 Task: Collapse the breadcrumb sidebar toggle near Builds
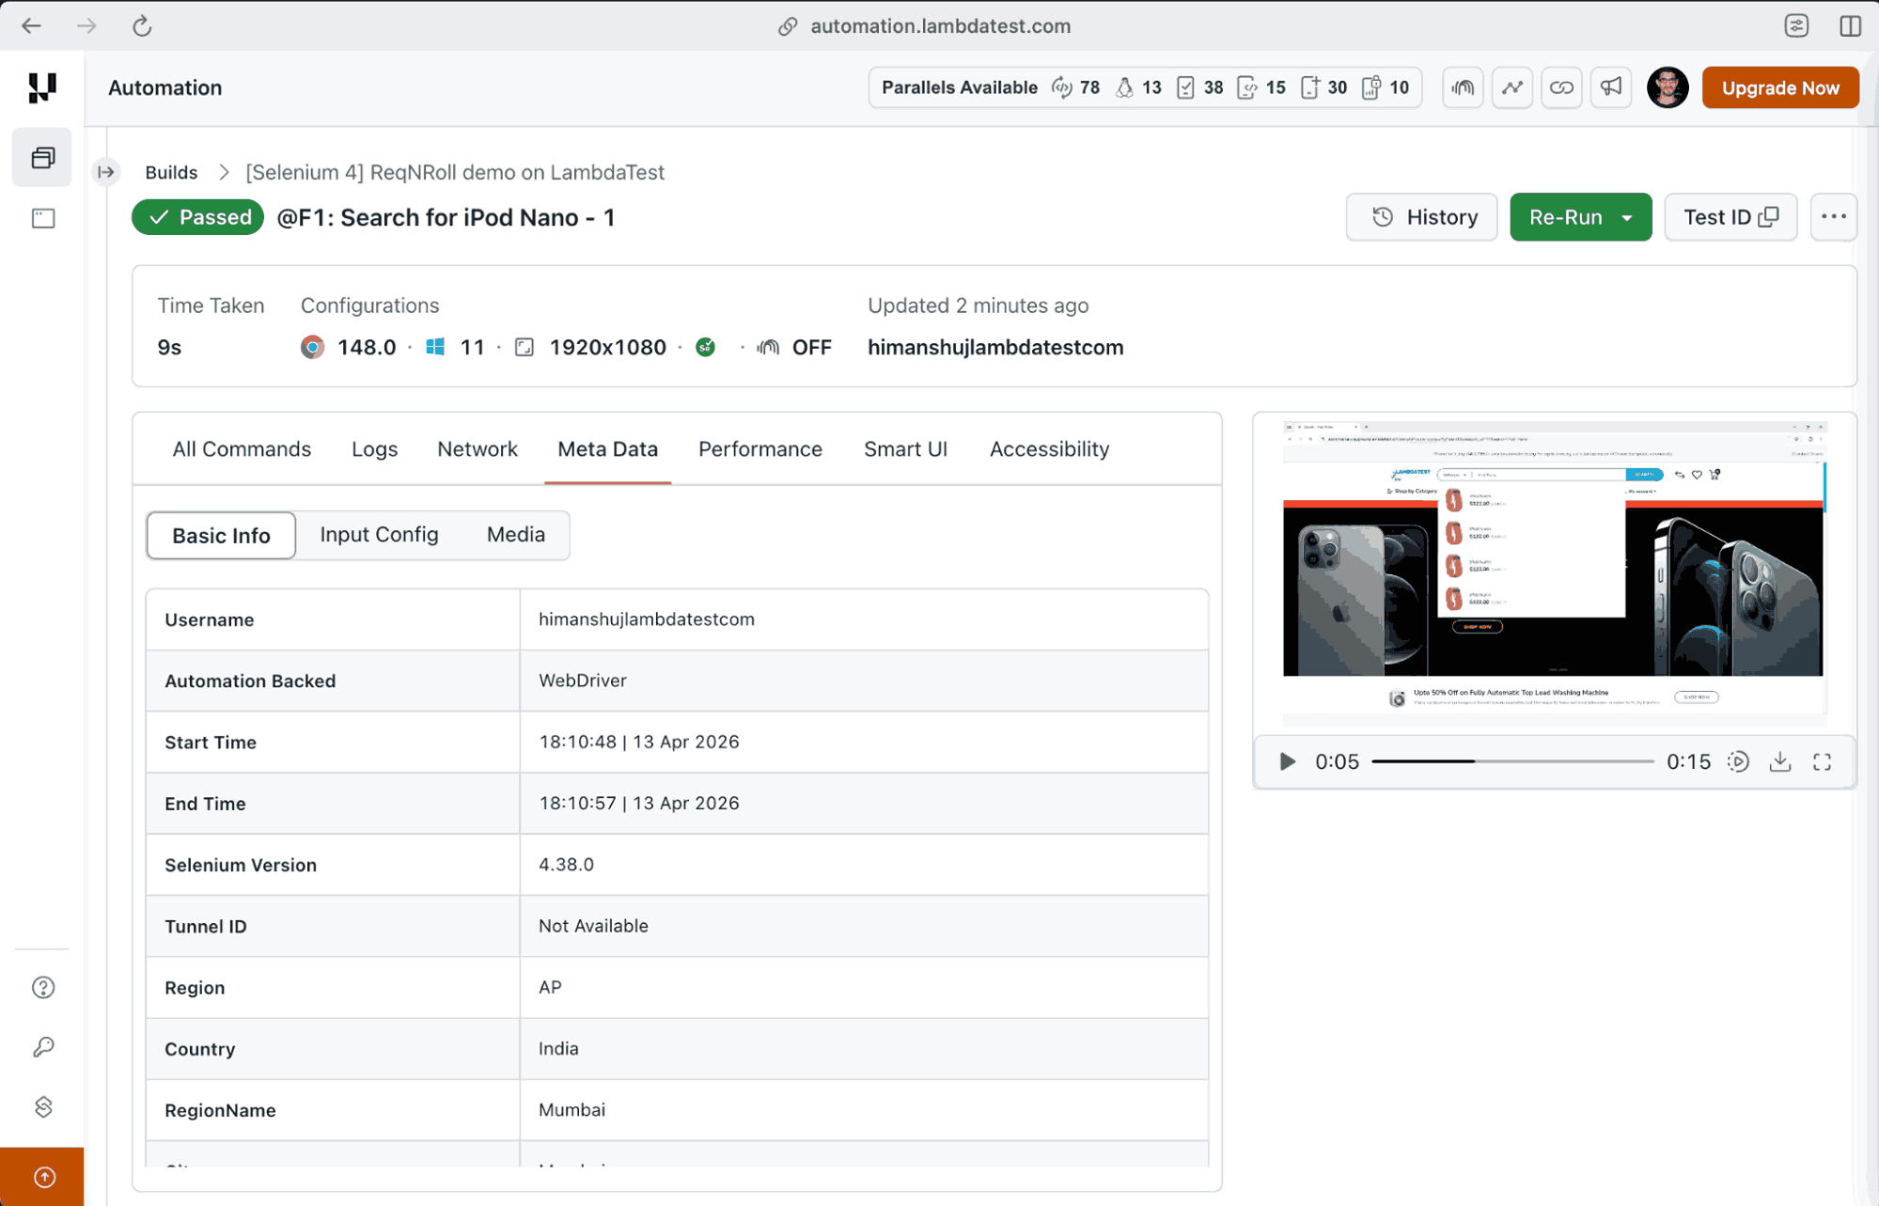click(x=105, y=172)
